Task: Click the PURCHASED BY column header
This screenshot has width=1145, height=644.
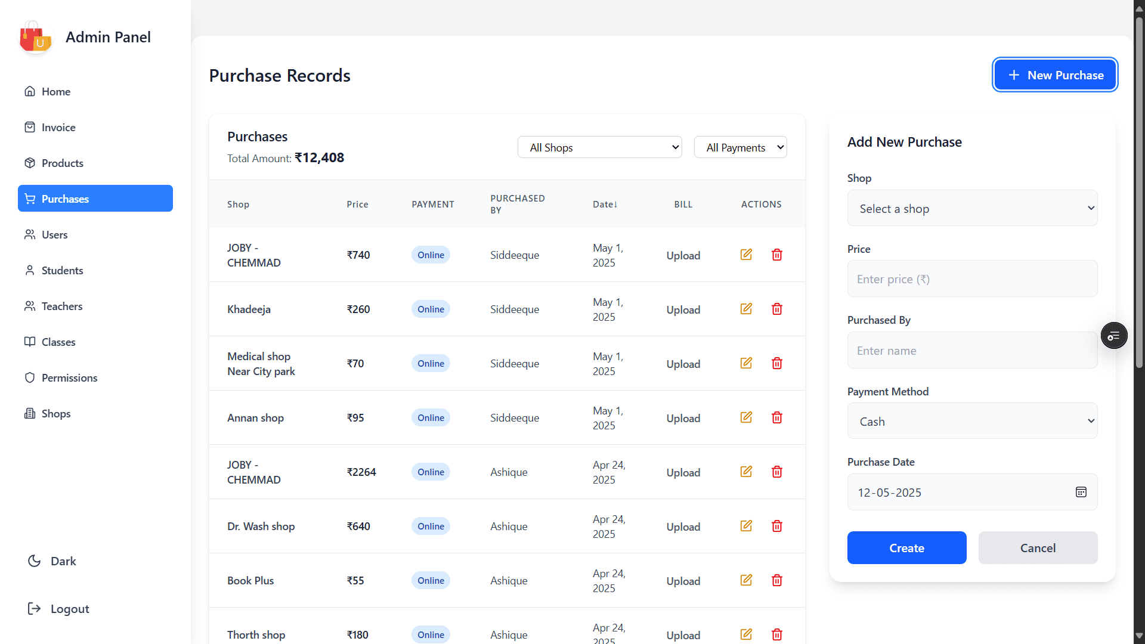Action: tap(518, 204)
